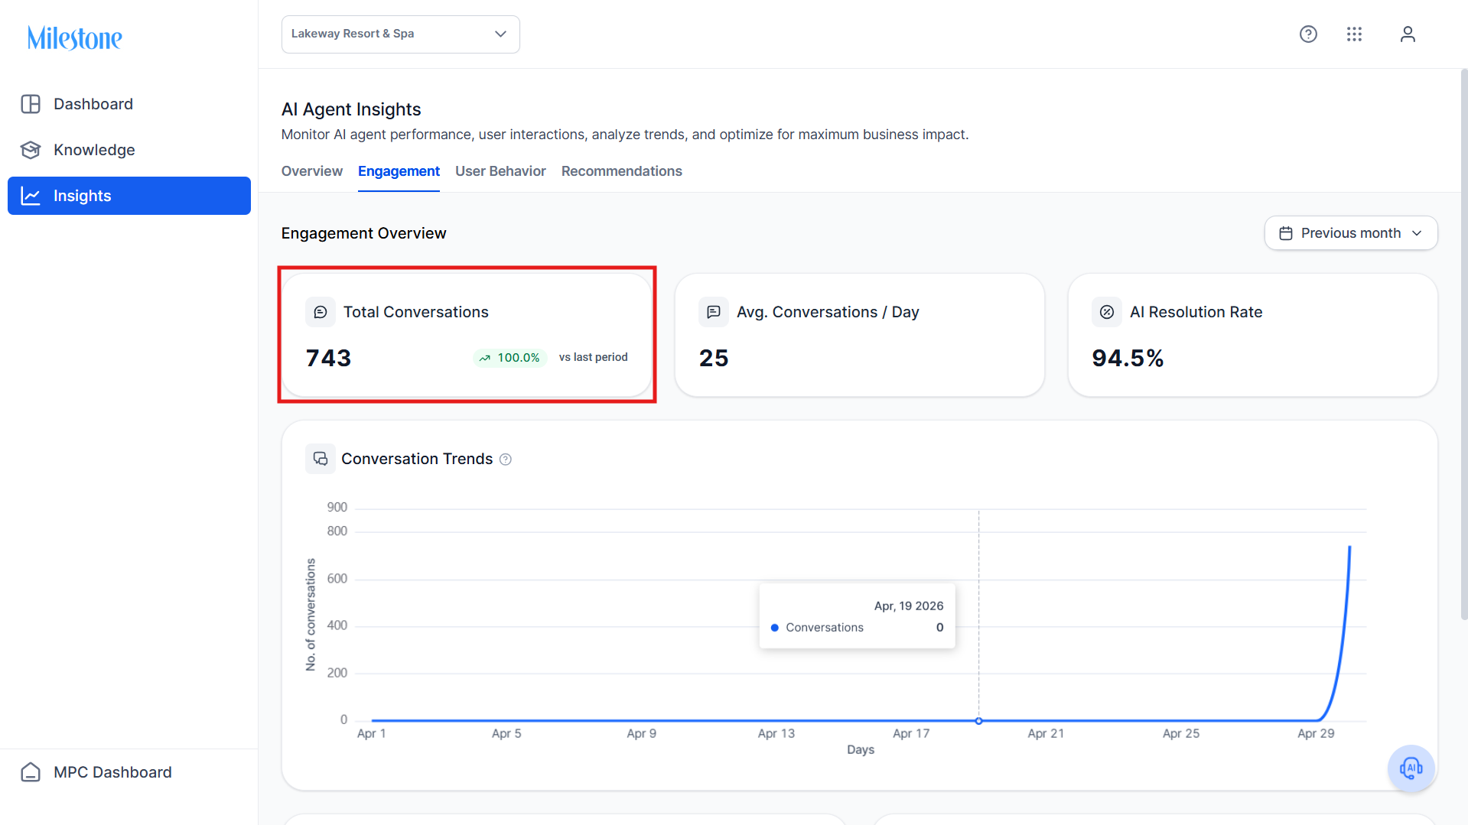This screenshot has width=1468, height=825.
Task: Click the 100.0% change badge
Action: (509, 358)
